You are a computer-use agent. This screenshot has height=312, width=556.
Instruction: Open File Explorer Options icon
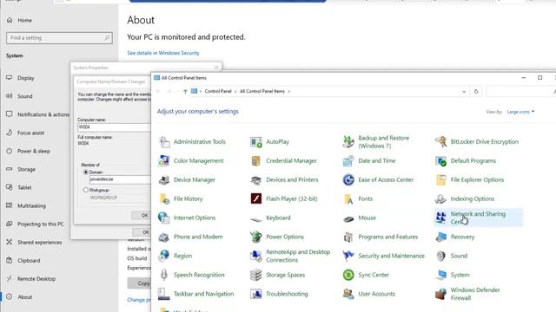pyautogui.click(x=440, y=180)
